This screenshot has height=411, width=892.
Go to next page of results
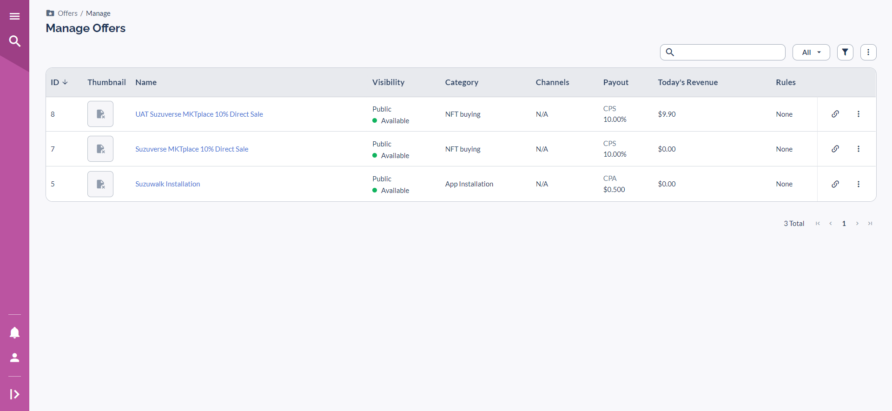coord(857,224)
